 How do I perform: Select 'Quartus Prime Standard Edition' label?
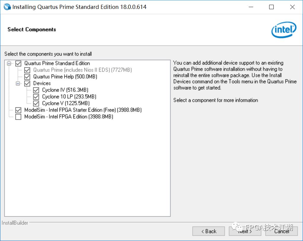point(57,63)
